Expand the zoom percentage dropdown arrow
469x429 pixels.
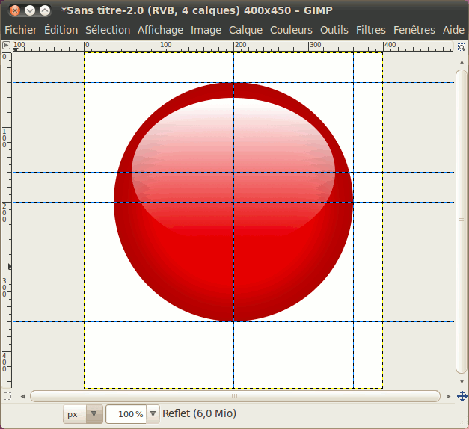[x=153, y=413]
